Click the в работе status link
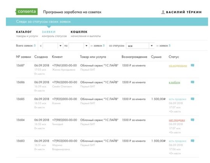210x163 pixels. [x=174, y=82]
